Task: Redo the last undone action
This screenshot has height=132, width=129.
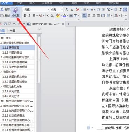Action: click(x=19, y=24)
